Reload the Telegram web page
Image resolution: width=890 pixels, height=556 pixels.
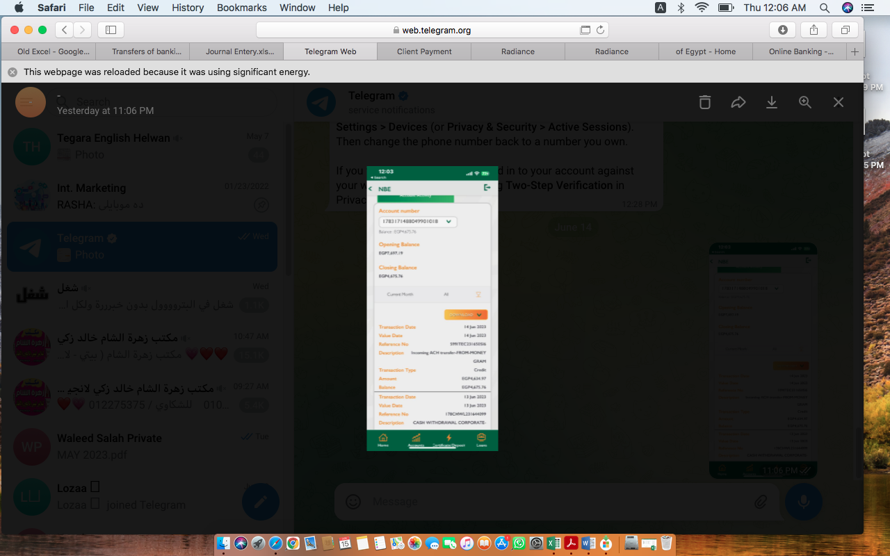point(600,30)
